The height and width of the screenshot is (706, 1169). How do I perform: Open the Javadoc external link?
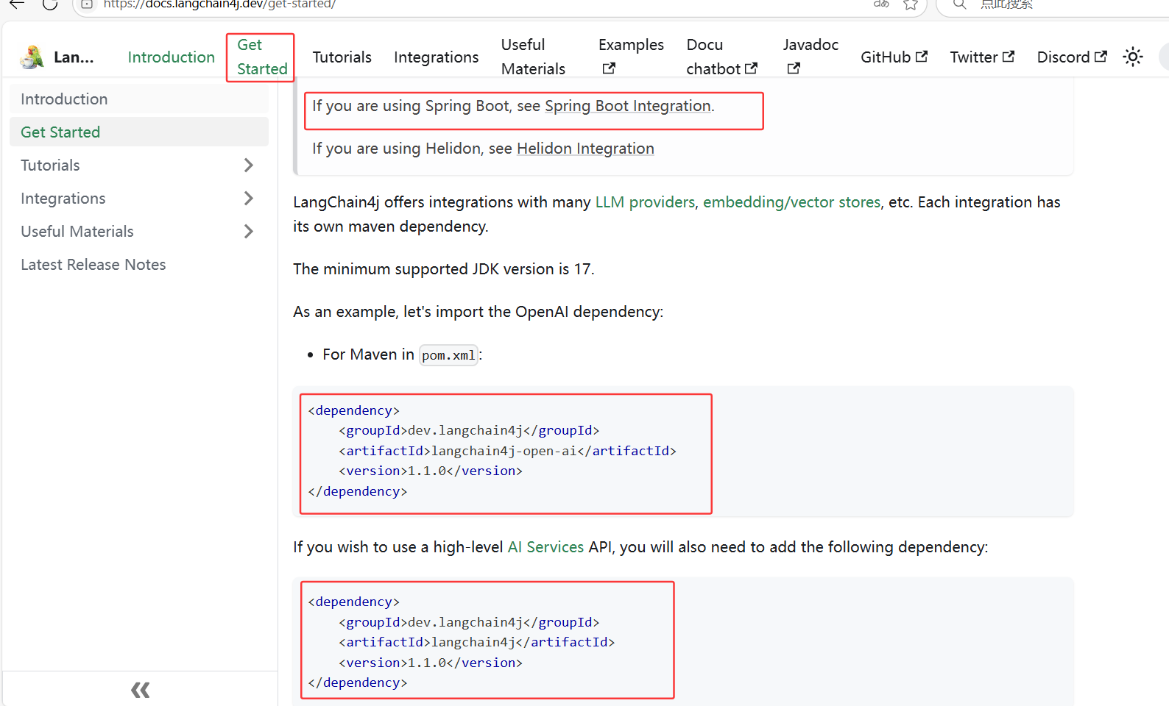click(x=810, y=57)
